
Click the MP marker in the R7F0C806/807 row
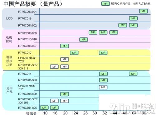pos(65,46)
